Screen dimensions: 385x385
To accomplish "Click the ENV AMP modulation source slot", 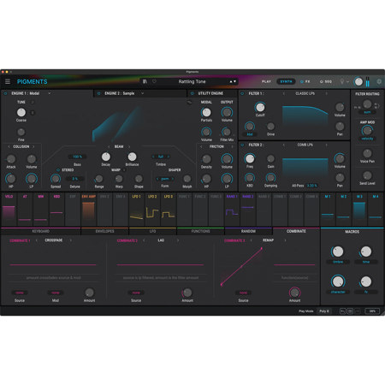I will (89, 210).
